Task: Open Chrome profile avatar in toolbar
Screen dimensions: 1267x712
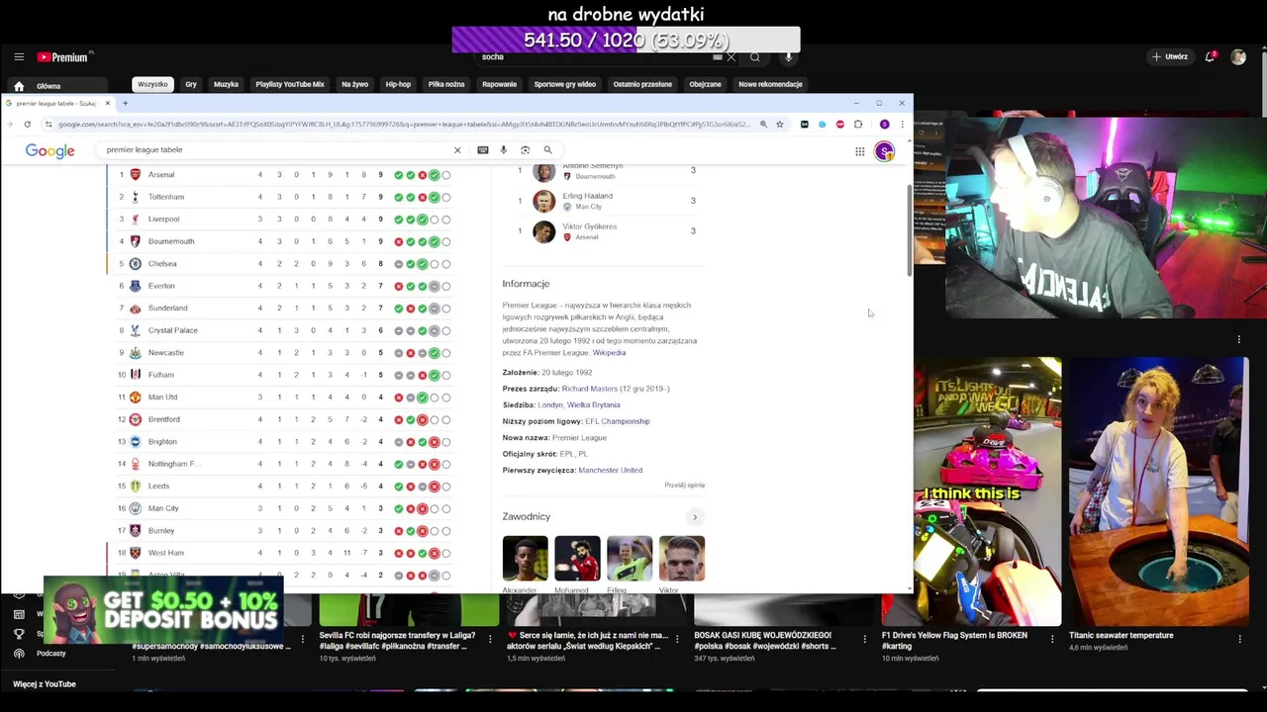Action: 884,125
